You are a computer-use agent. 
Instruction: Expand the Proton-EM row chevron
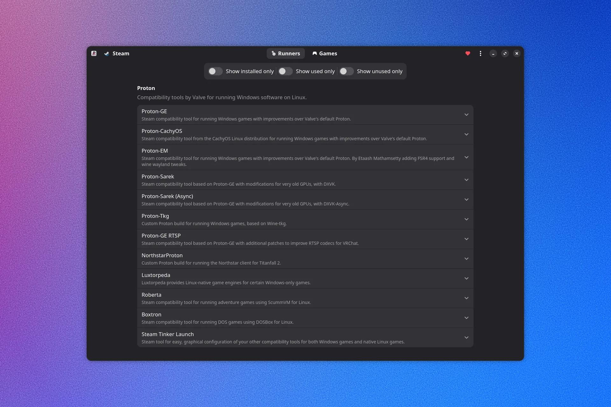tap(467, 157)
